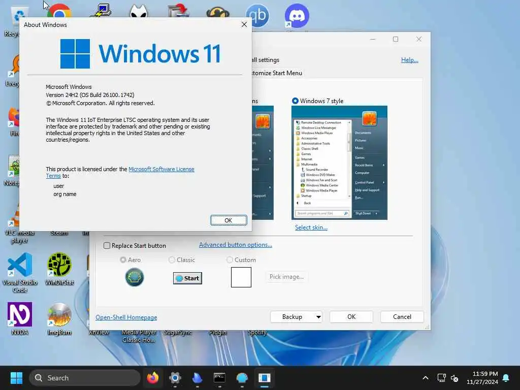520x390 pixels.
Task: Select the ImgBurn desktop icon
Action: click(x=60, y=319)
